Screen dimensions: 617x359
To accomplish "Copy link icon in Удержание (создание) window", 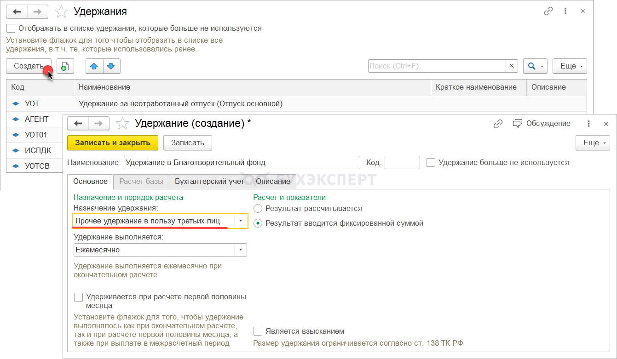I will point(497,124).
